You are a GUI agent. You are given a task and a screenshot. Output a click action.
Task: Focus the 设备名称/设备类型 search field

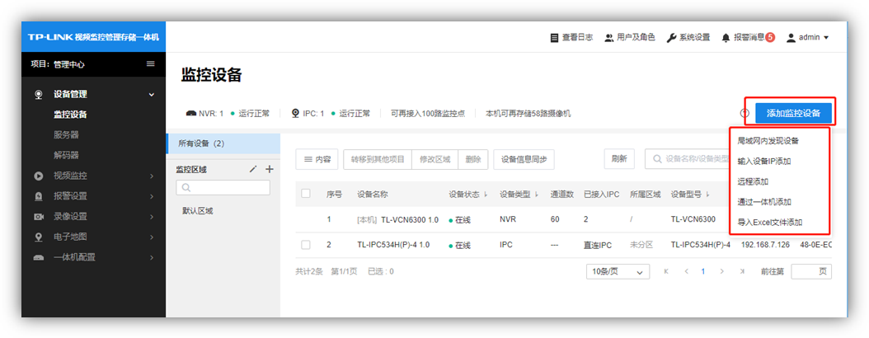[688, 159]
